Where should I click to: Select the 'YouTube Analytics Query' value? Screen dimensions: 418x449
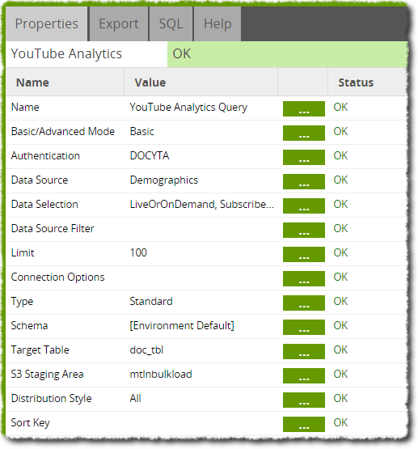[x=188, y=108]
